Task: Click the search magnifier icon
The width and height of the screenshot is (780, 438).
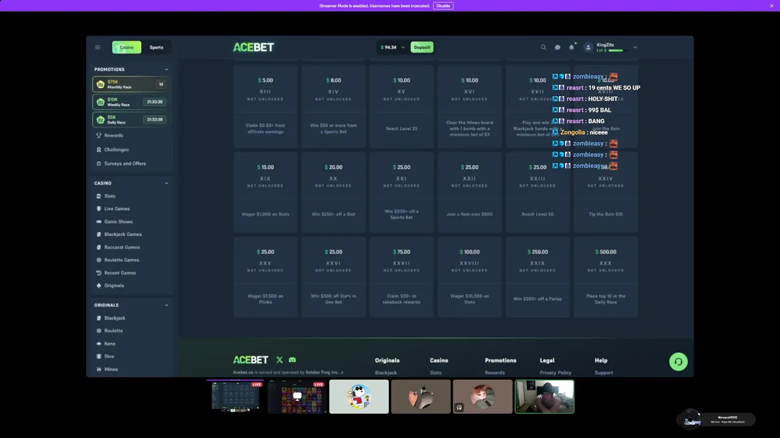Action: pos(544,47)
